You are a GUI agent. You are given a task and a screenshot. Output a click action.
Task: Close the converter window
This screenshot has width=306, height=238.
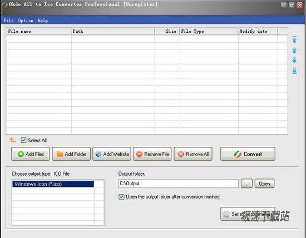click(299, 5)
